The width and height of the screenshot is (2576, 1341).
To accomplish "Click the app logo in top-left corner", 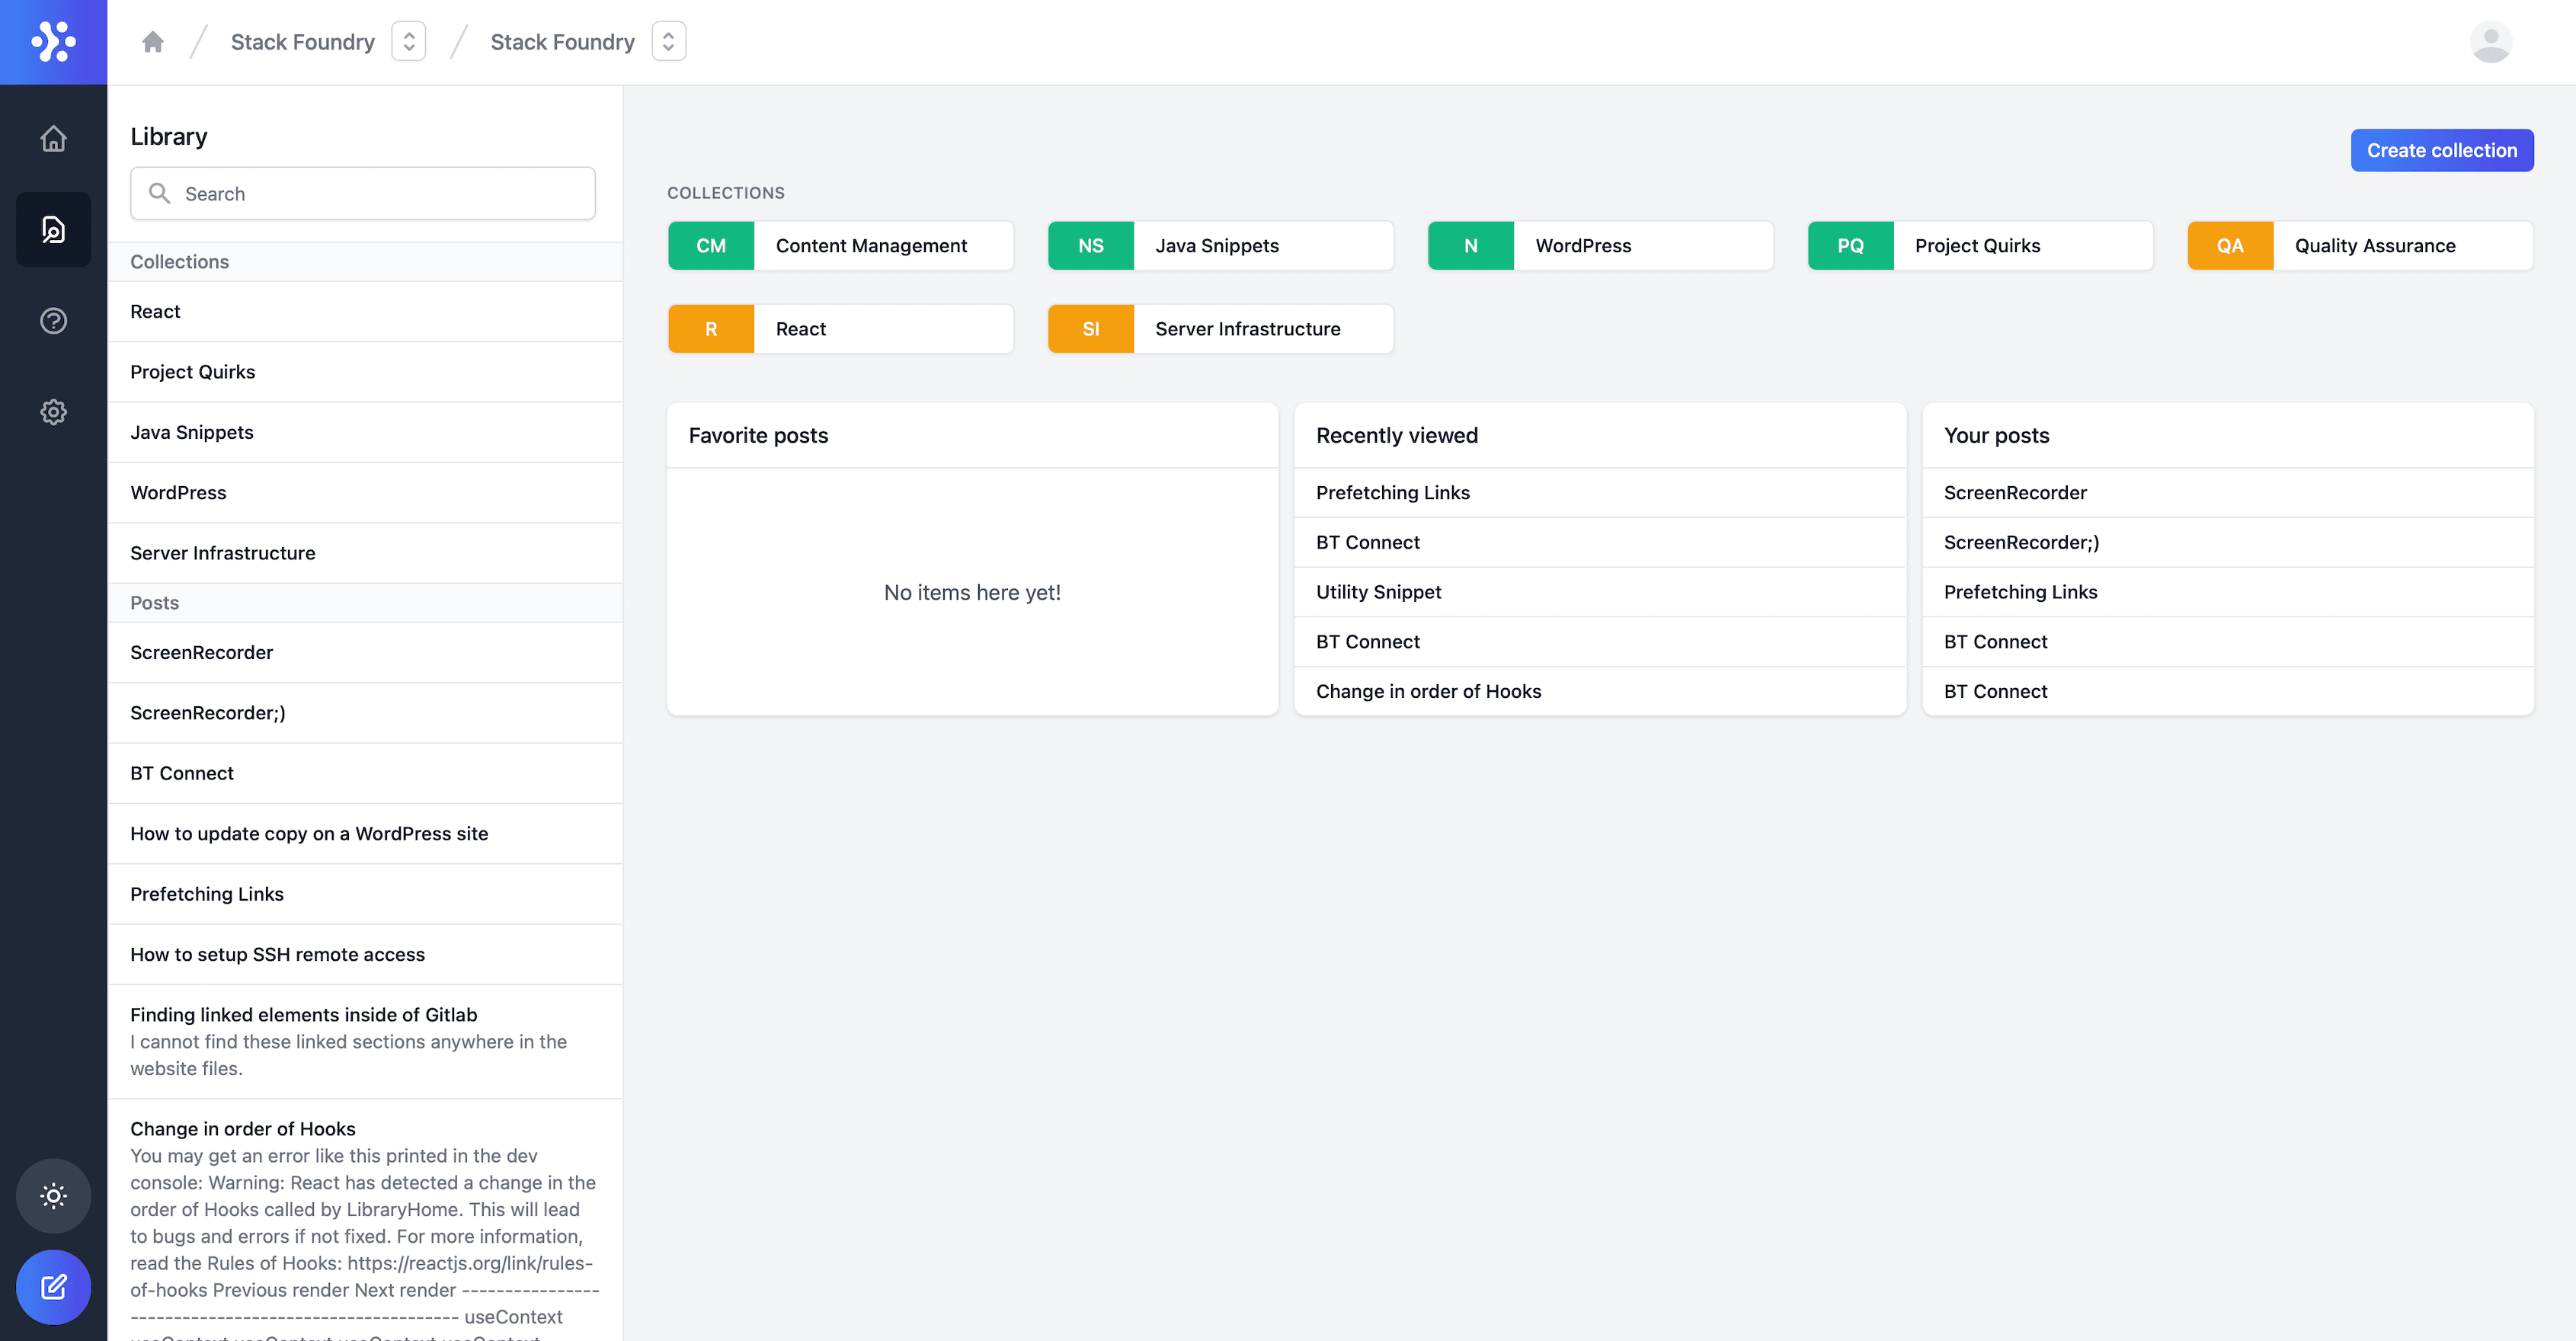I will (x=53, y=42).
